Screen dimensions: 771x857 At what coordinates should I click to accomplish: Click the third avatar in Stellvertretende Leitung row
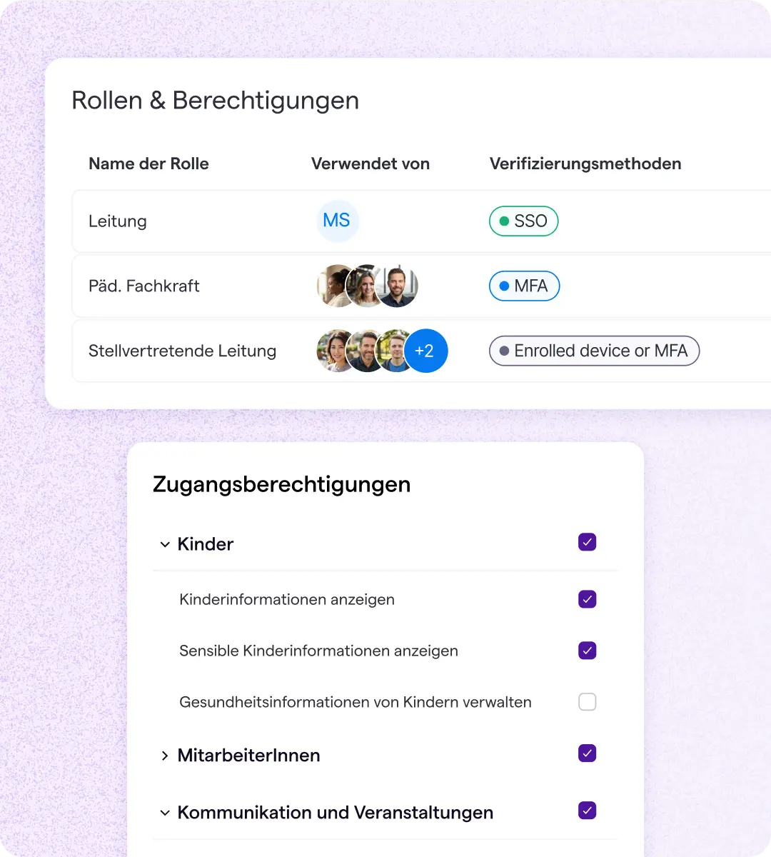(x=393, y=351)
